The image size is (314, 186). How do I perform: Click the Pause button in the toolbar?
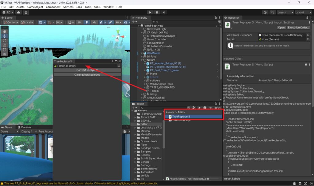click(x=157, y=13)
